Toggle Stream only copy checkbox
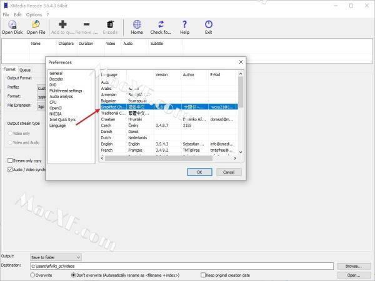The height and width of the screenshot is (281, 375). (10, 160)
